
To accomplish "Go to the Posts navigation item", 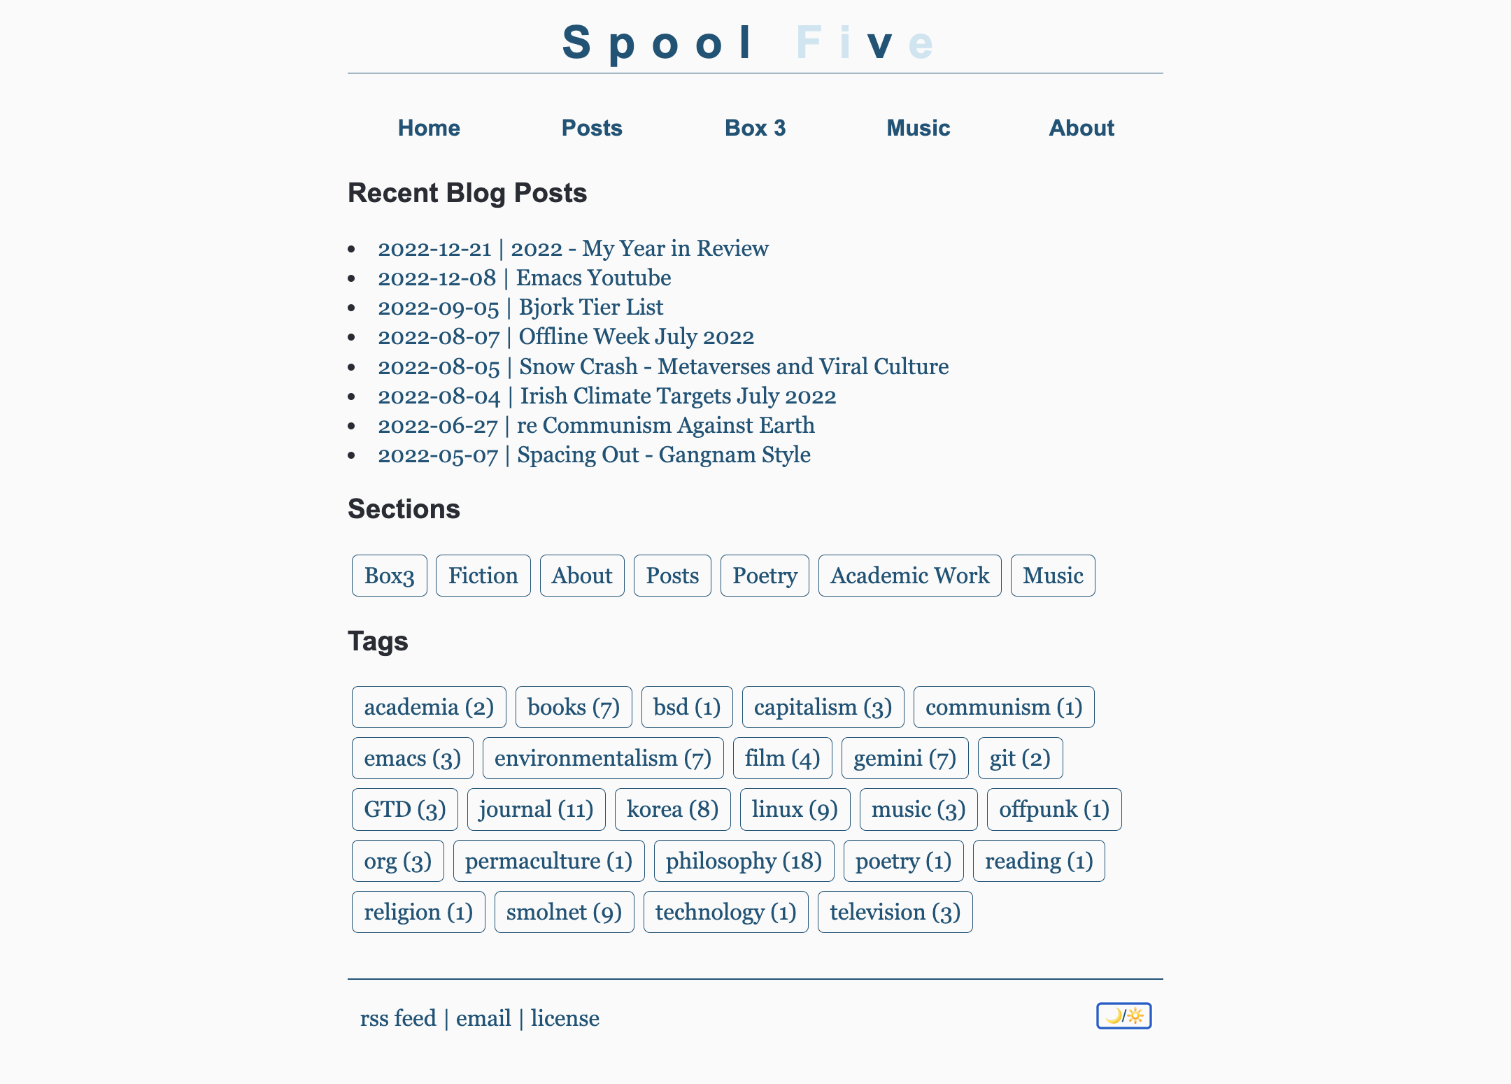I will point(592,128).
